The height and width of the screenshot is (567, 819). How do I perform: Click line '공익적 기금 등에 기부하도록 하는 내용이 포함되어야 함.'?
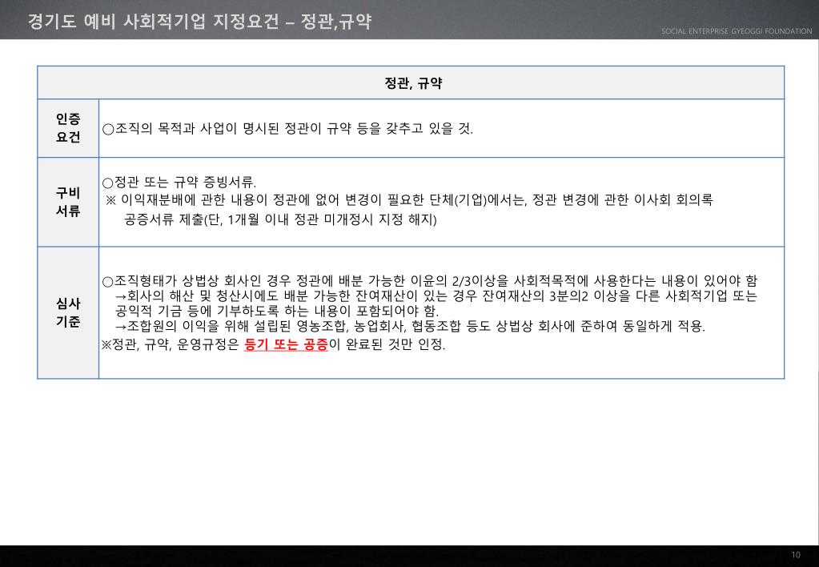tap(276, 312)
